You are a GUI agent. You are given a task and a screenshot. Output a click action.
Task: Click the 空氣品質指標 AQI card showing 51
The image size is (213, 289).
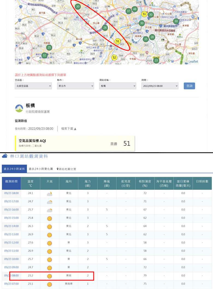coord(75,143)
